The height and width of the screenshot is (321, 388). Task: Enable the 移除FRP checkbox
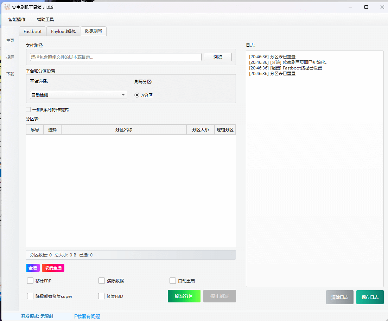pyautogui.click(x=30, y=281)
